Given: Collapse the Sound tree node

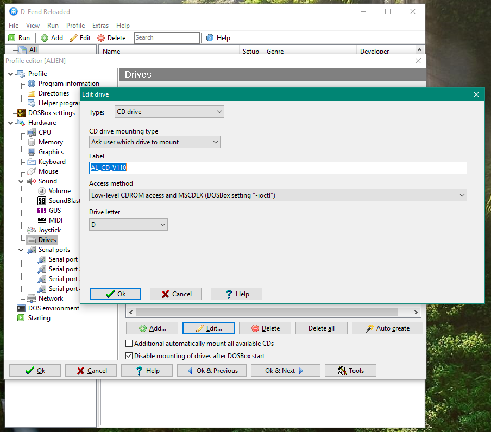Looking at the screenshot, I should 21,181.
